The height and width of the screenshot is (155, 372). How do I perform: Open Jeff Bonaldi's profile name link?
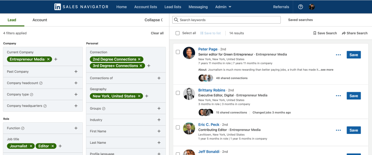(x=209, y=151)
